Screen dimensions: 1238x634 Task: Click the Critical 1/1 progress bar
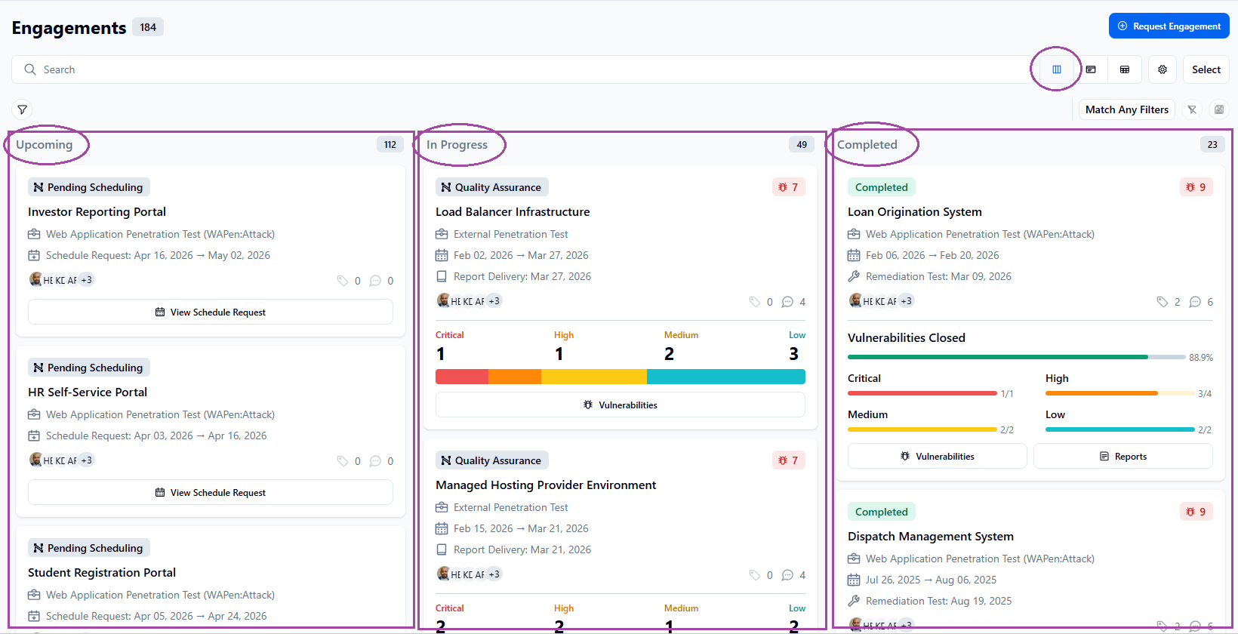point(922,393)
